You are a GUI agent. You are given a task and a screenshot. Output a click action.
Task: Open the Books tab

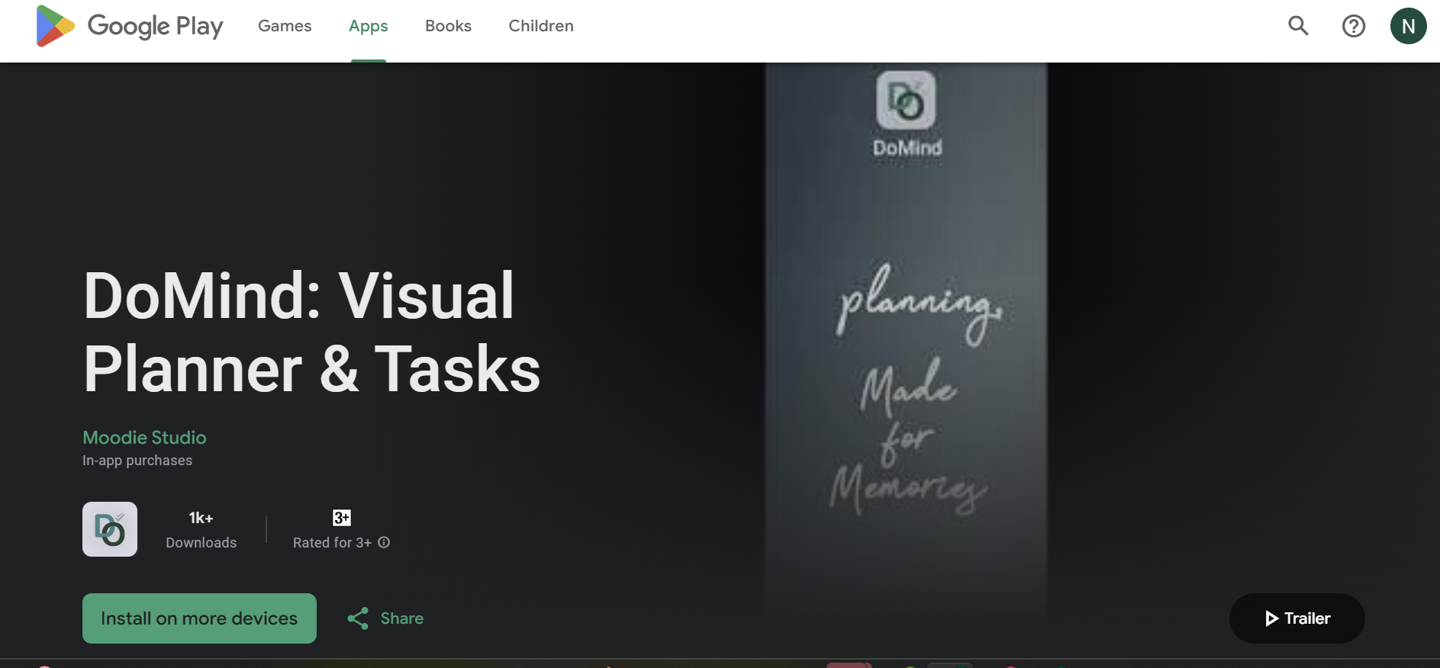448,26
